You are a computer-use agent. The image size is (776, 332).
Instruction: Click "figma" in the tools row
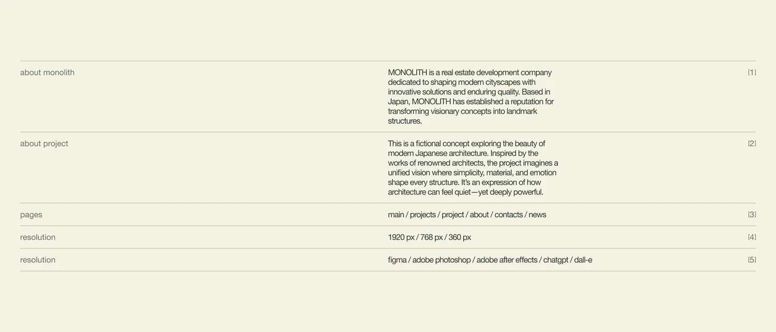[397, 260]
